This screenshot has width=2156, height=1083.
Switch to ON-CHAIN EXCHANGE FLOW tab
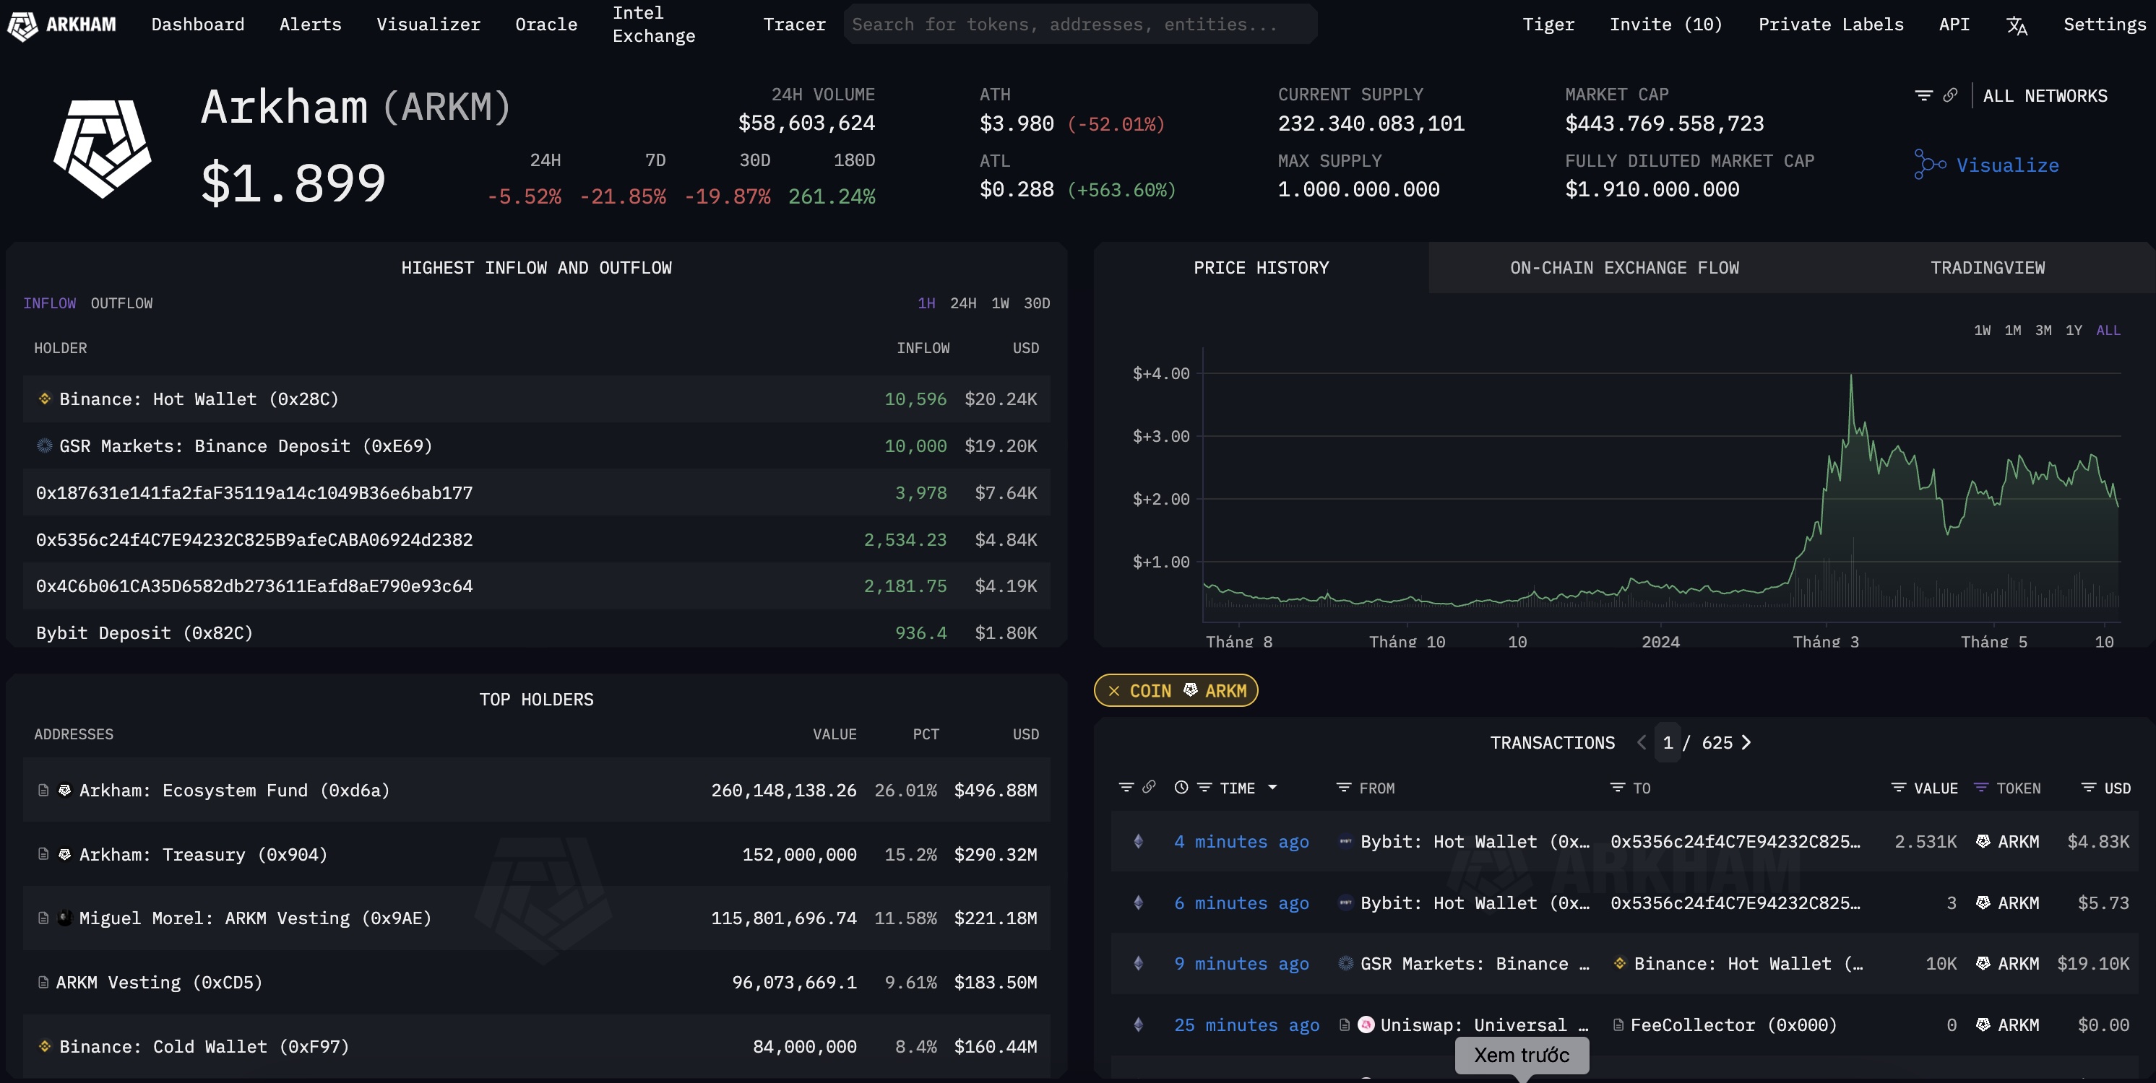(1624, 269)
